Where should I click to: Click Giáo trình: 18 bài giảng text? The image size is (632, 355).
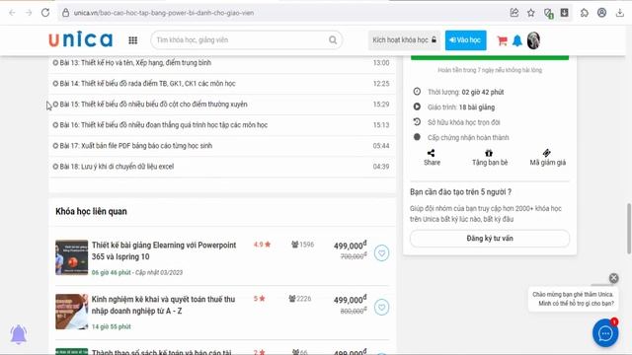click(x=461, y=107)
